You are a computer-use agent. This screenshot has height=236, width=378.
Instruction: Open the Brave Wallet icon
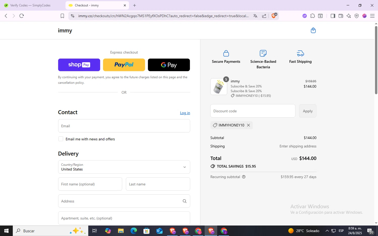[x=341, y=16]
